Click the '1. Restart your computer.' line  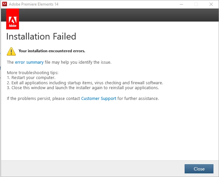point(31,78)
